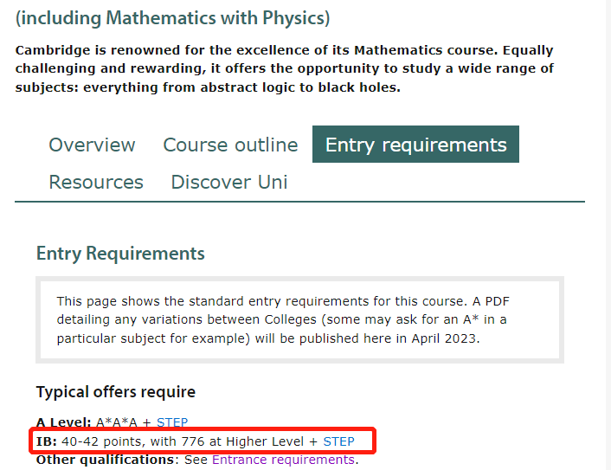This screenshot has width=611, height=470.
Task: Click the notice box about College variations
Action: [299, 320]
